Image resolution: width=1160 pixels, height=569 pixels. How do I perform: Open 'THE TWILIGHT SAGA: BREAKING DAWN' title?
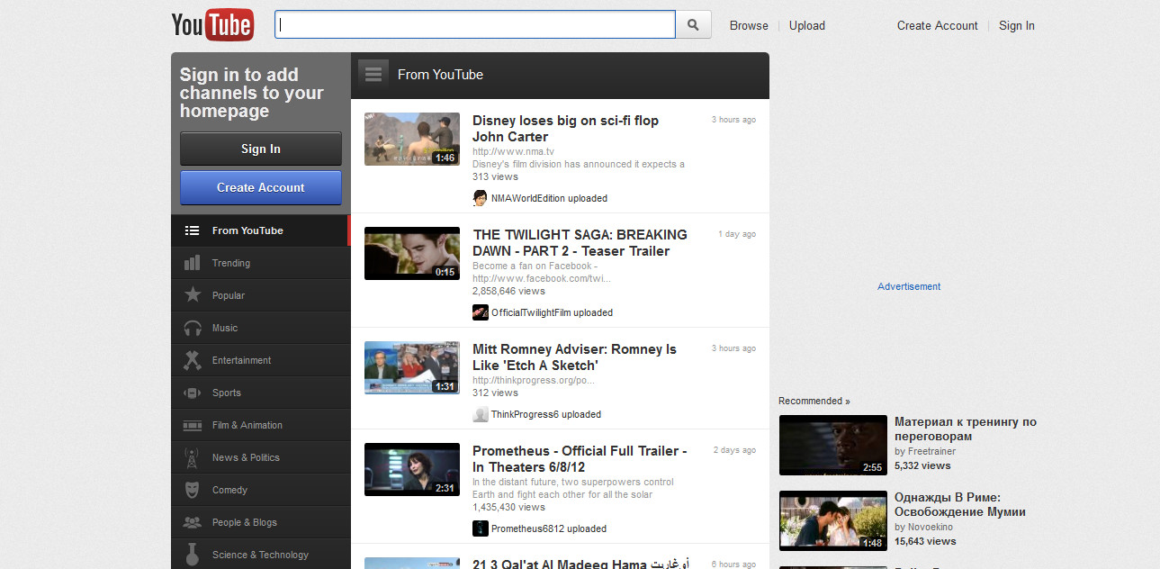coord(580,243)
